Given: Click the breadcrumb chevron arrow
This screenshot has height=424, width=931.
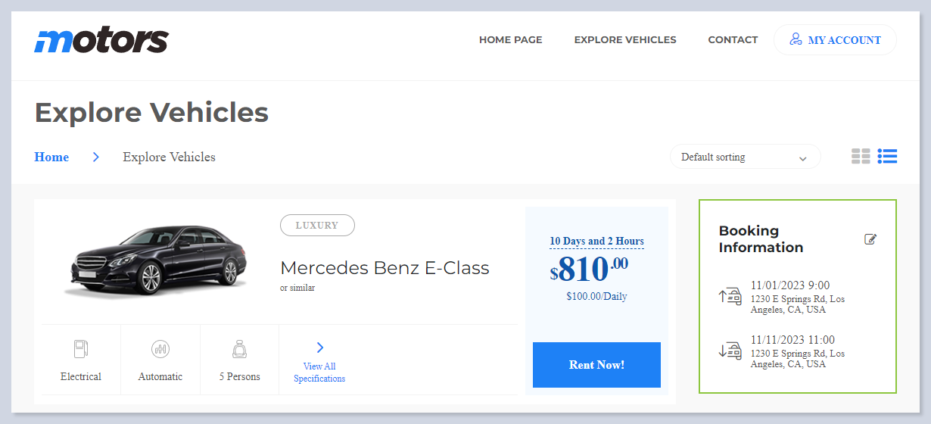Looking at the screenshot, I should tap(96, 157).
